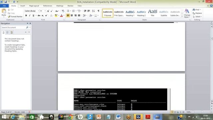Click the Shrink Font icon
The width and height of the screenshot is (213, 120).
[52, 11]
